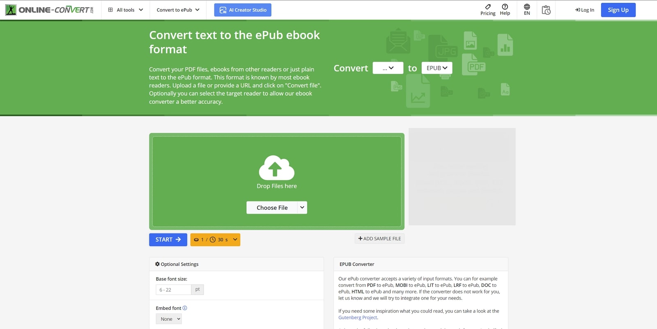Click the Online-Convert logo
Screen dimensions: 657x329
pos(49,10)
